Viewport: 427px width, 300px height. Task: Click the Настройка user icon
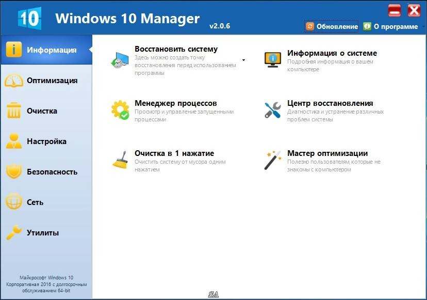tap(13, 141)
